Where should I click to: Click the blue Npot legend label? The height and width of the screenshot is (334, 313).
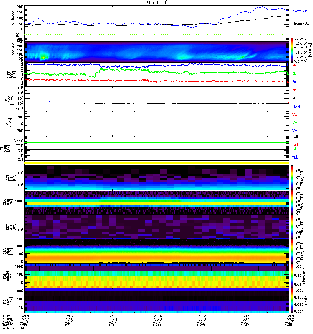tap(296, 106)
